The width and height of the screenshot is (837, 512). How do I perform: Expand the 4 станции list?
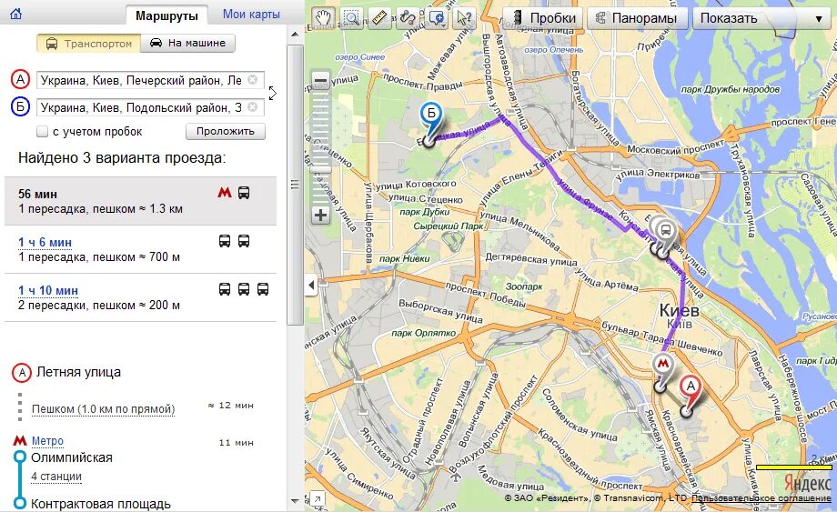[x=56, y=477]
